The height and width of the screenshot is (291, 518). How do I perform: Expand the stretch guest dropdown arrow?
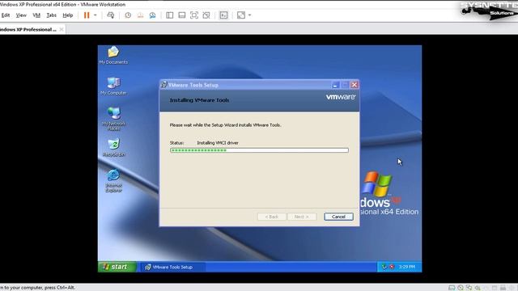coord(249,15)
